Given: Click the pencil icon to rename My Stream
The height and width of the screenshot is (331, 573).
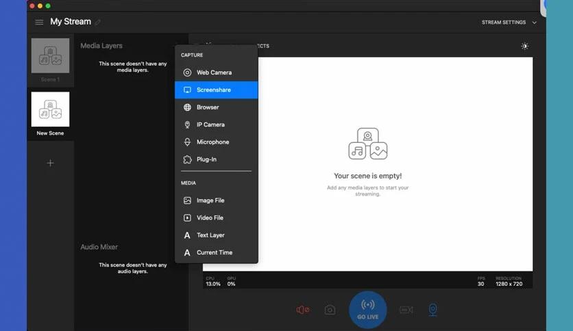Looking at the screenshot, I should [x=98, y=23].
